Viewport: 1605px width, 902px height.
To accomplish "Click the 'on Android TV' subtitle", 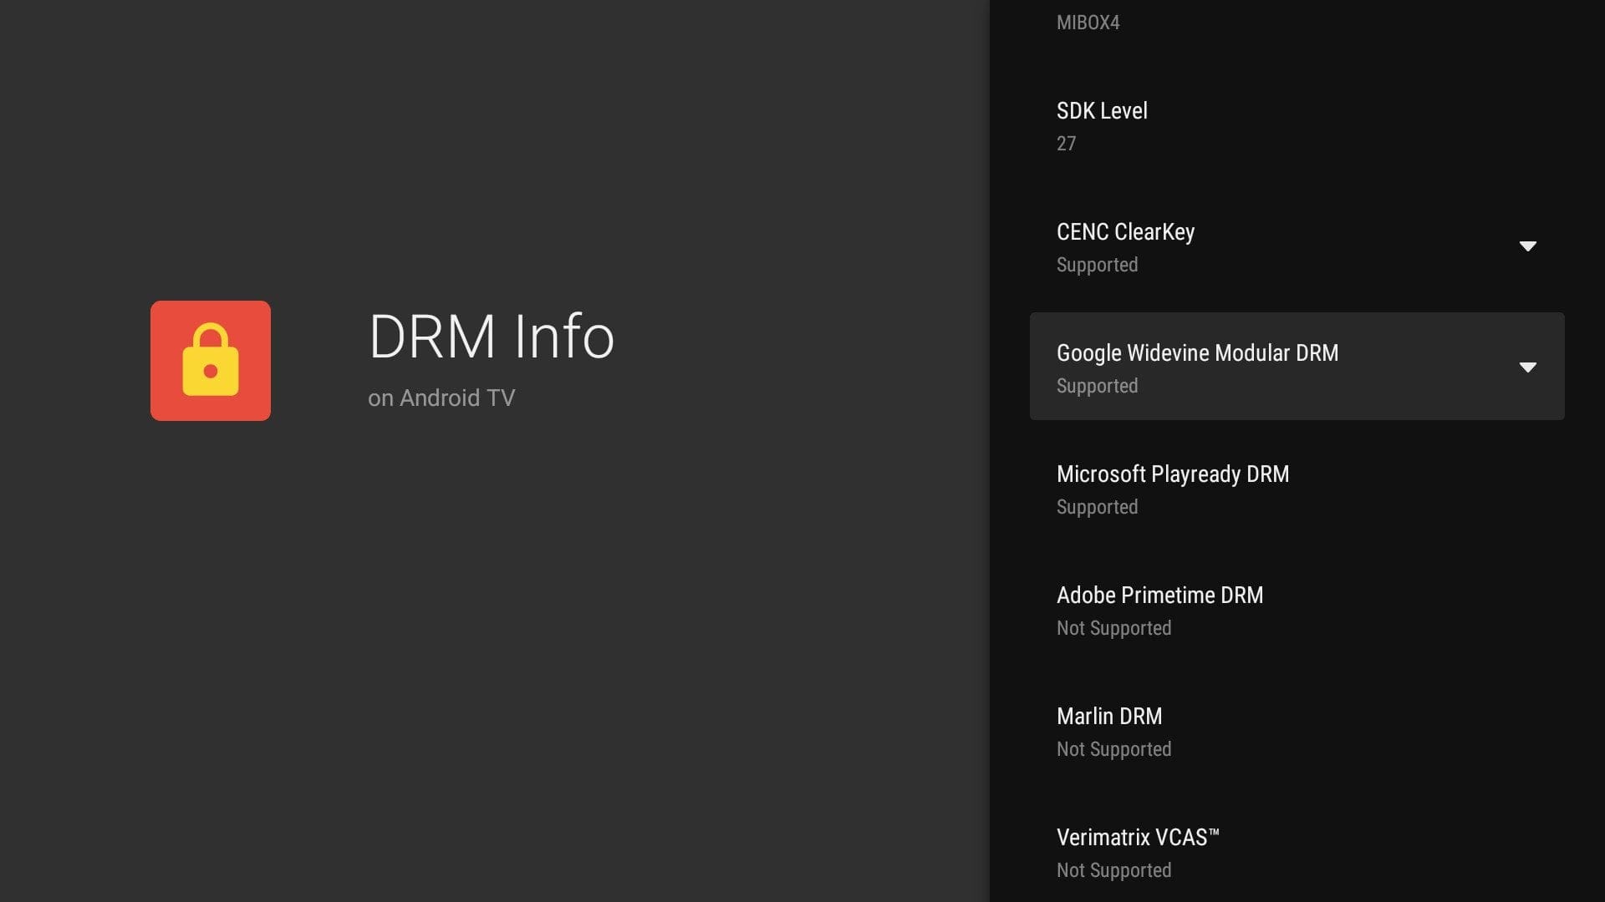I will click(441, 398).
